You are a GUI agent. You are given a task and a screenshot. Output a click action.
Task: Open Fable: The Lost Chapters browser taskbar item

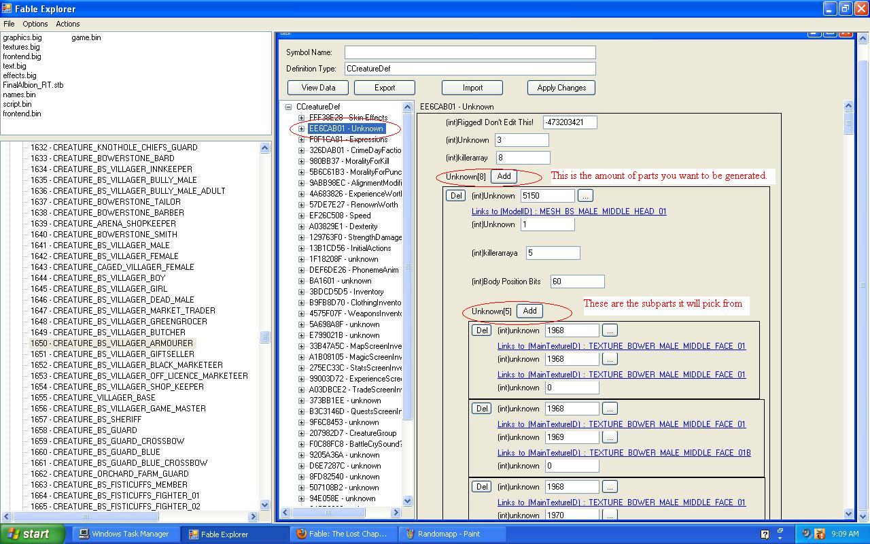coord(343,534)
